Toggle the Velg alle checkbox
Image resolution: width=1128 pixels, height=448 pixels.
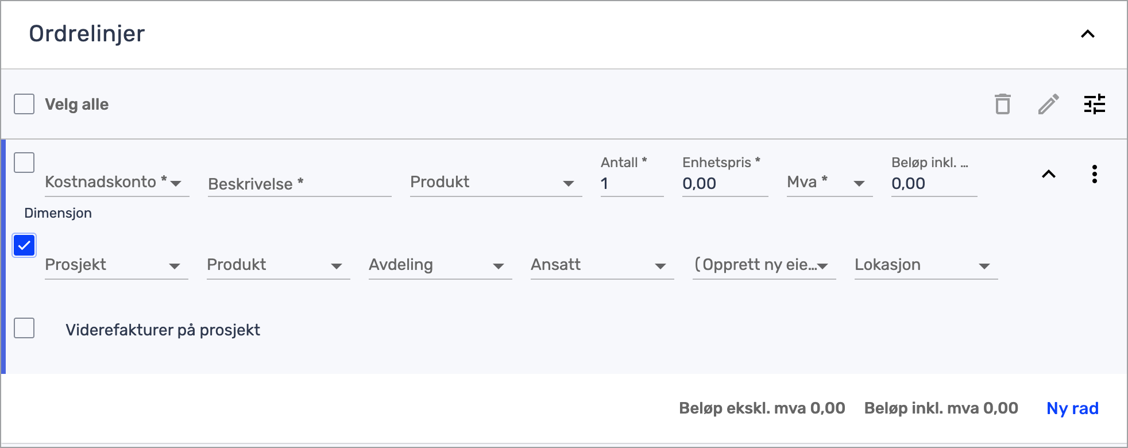pos(24,105)
